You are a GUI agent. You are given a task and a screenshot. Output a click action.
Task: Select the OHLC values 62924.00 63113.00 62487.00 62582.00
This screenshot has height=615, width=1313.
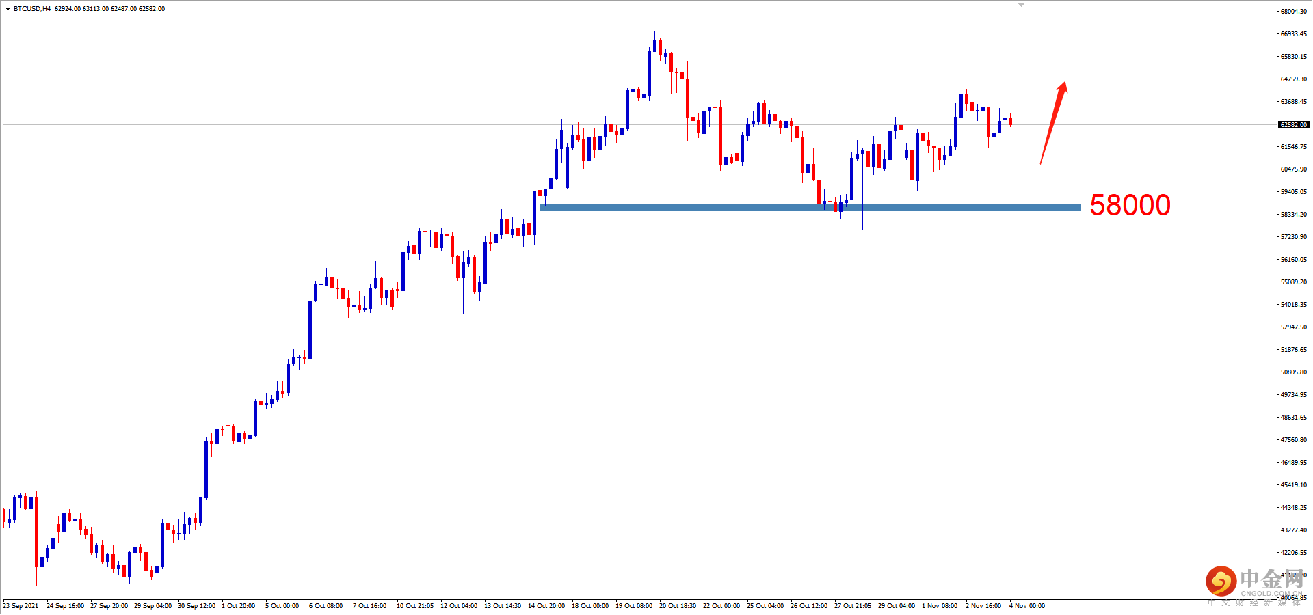[109, 9]
